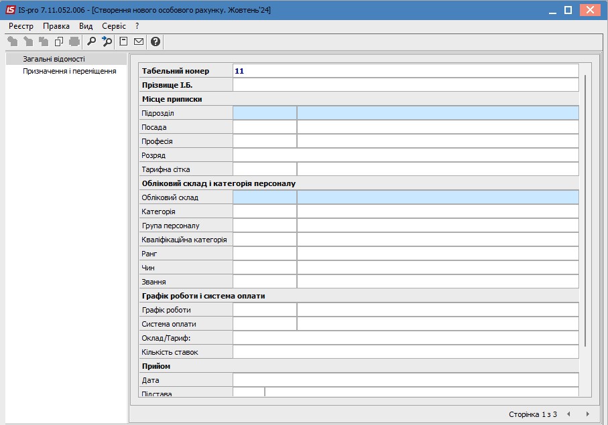Click the Ранг code cell
The image size is (608, 425).
(x=265, y=254)
